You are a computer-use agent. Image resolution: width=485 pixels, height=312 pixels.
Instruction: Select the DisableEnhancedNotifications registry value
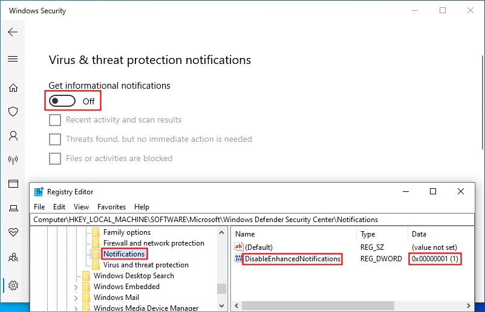point(293,259)
